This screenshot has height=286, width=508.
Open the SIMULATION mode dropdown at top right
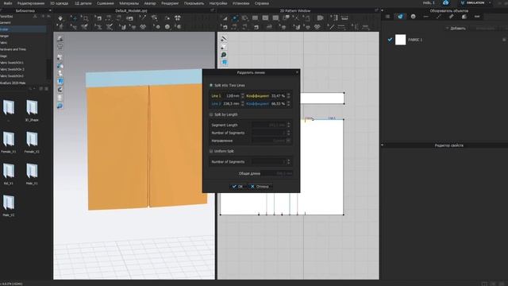click(x=476, y=2)
